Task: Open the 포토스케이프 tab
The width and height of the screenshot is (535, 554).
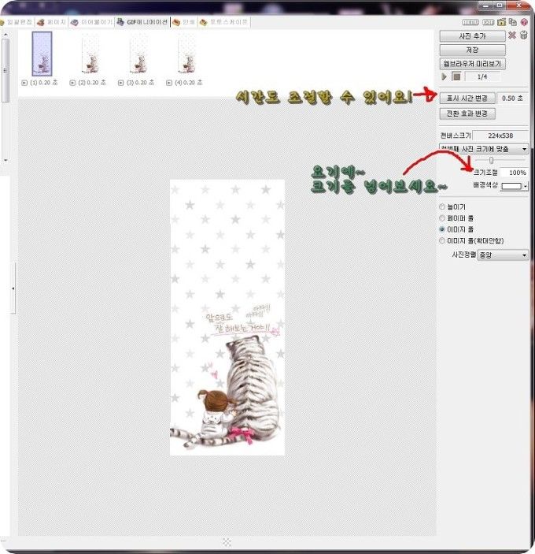Action: (223, 22)
